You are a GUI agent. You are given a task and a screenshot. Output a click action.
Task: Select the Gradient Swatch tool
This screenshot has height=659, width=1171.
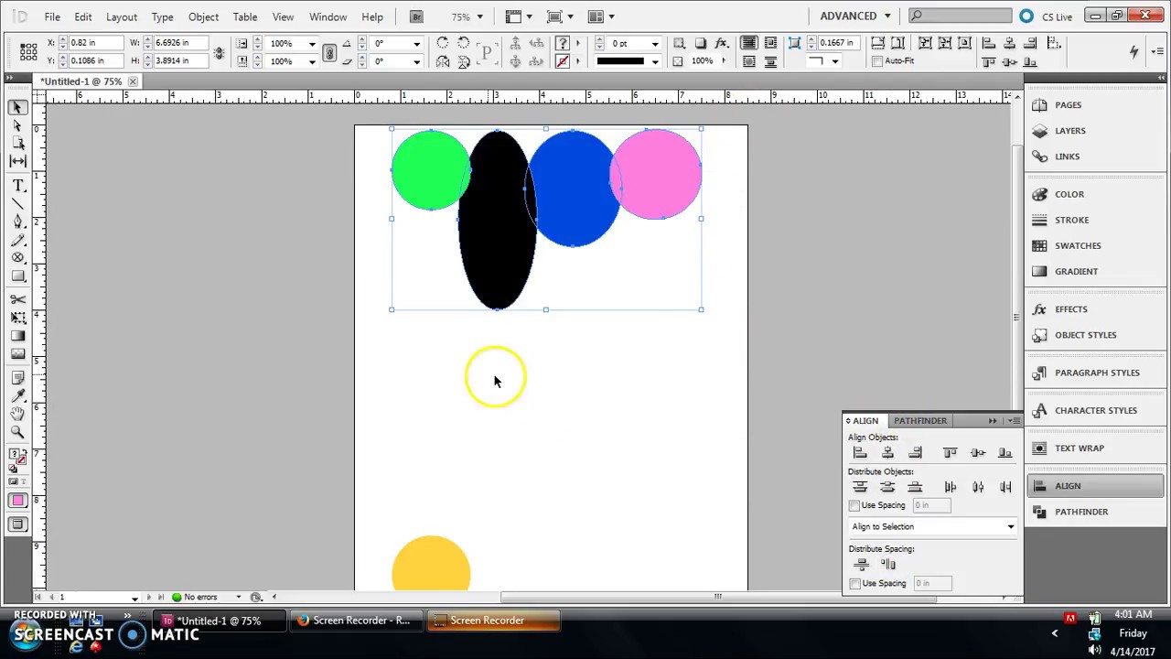(x=17, y=336)
